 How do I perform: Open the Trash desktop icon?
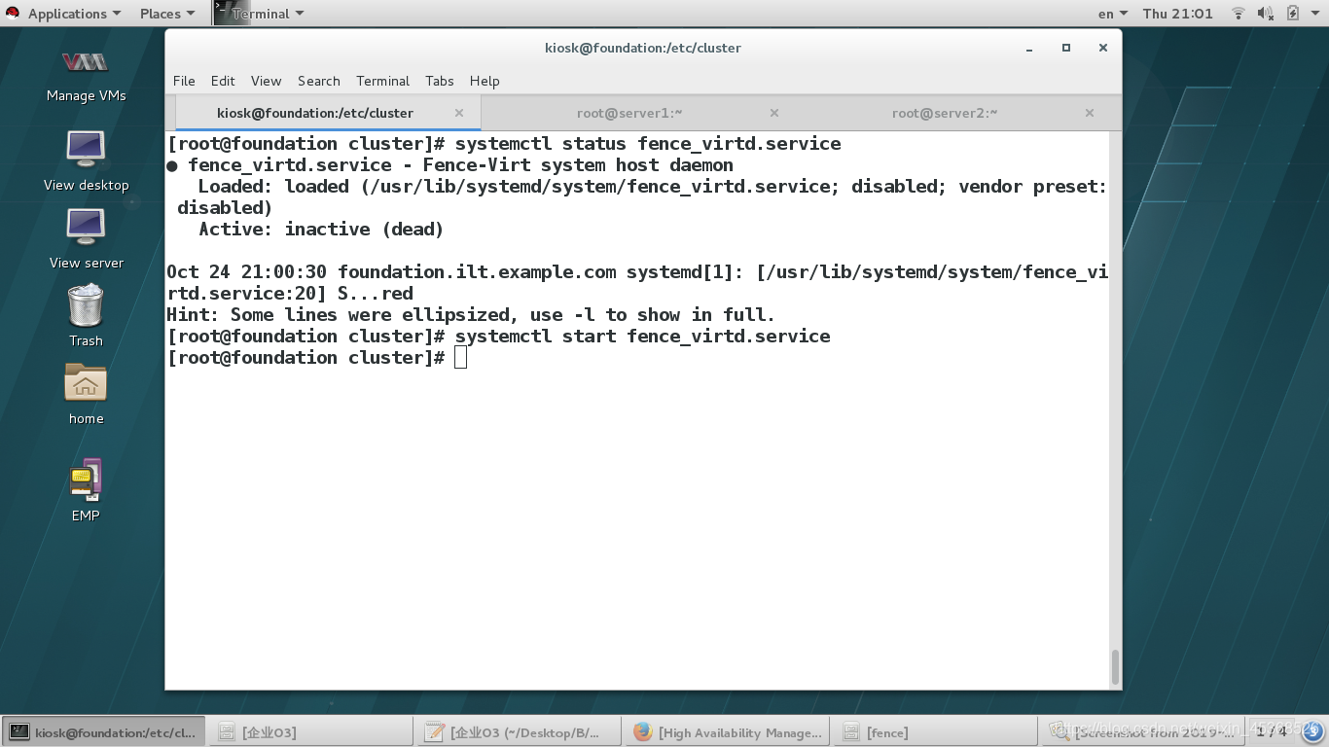(x=86, y=315)
